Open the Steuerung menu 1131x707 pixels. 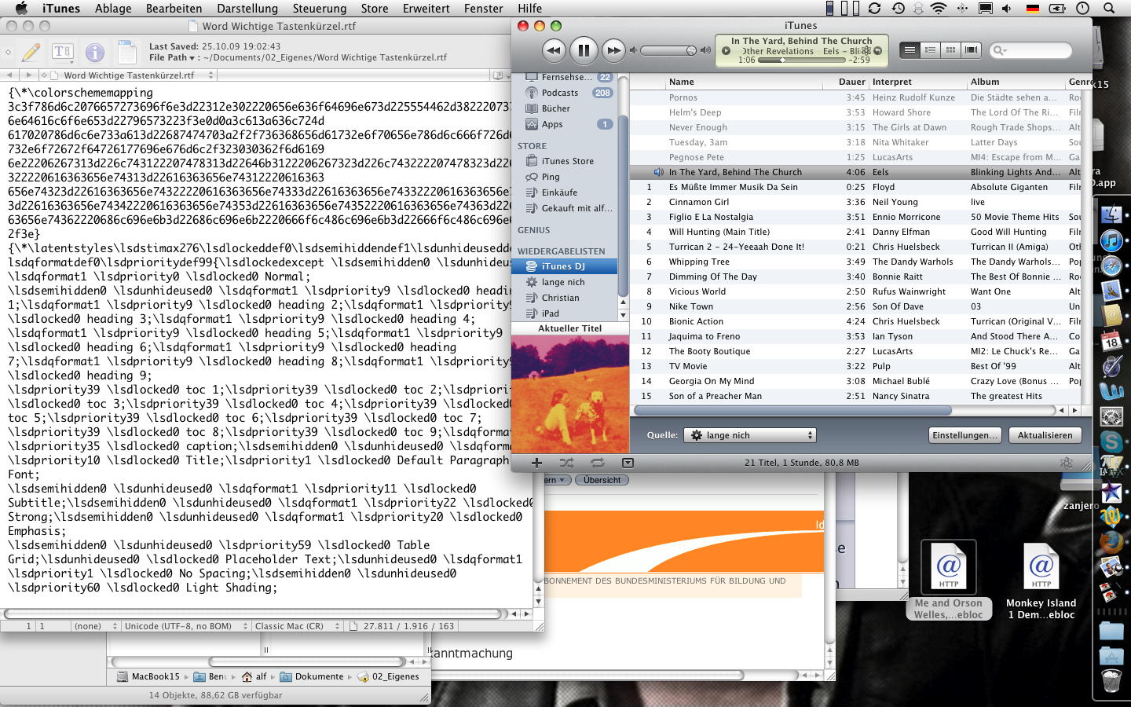point(319,9)
